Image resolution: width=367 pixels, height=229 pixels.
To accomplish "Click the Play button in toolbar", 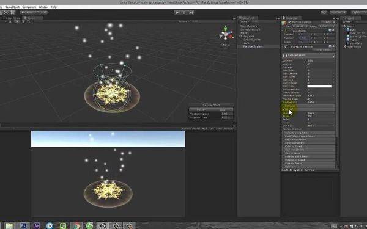I will (177, 12).
